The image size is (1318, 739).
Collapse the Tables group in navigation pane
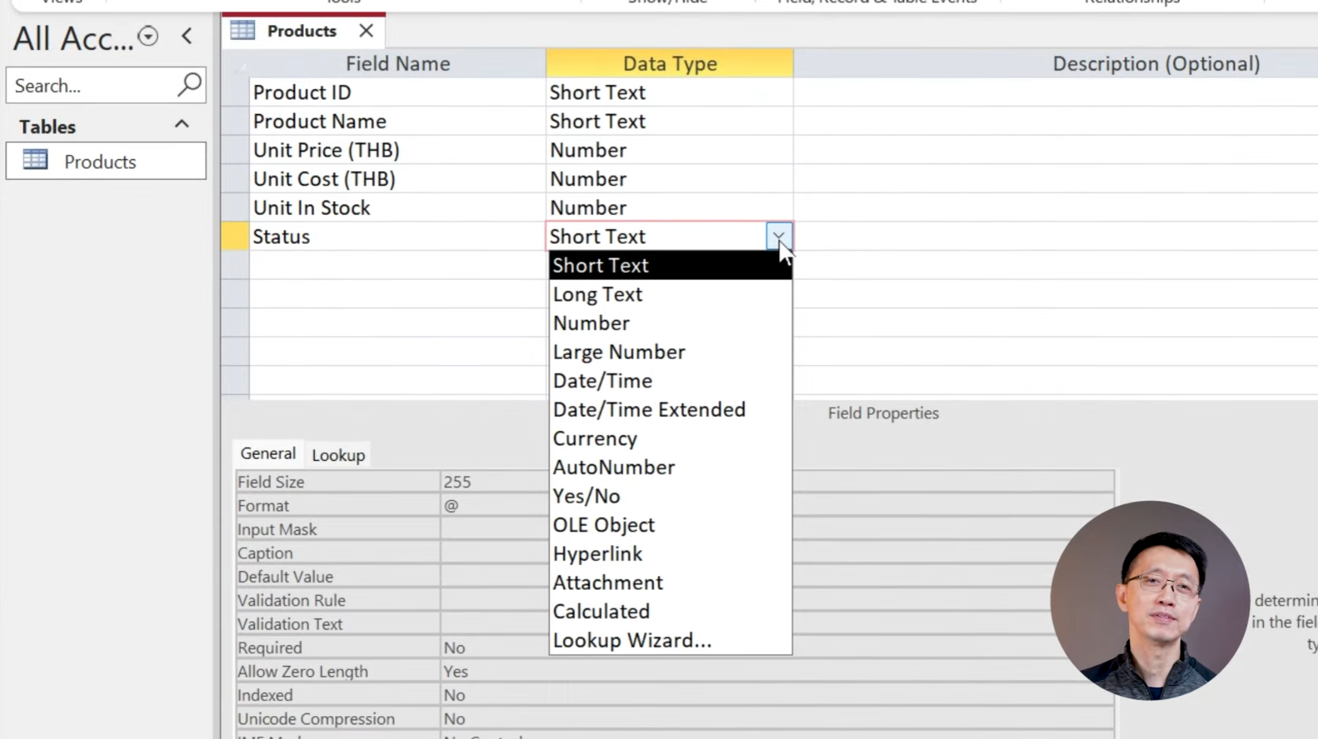click(181, 124)
